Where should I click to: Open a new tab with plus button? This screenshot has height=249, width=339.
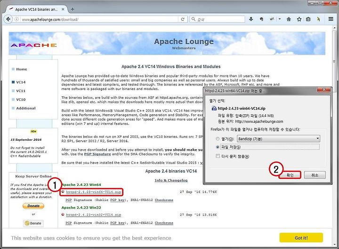pyautogui.click(x=73, y=9)
